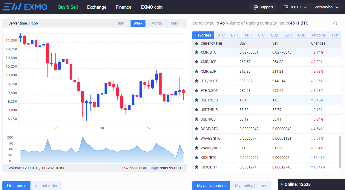Unstar the WAVES/BTC pair
The image size is (345, 190).
tap(197, 139)
